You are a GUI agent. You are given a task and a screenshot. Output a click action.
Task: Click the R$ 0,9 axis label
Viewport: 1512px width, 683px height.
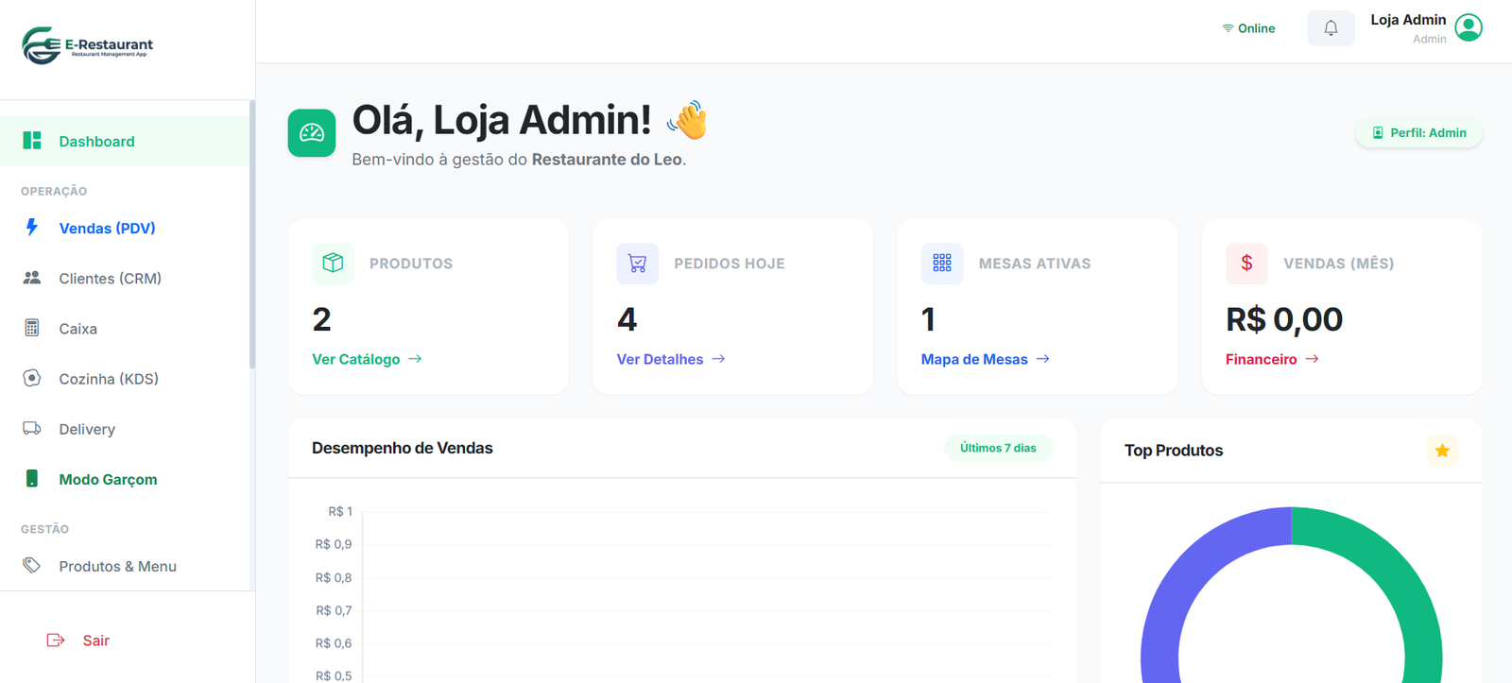(334, 544)
